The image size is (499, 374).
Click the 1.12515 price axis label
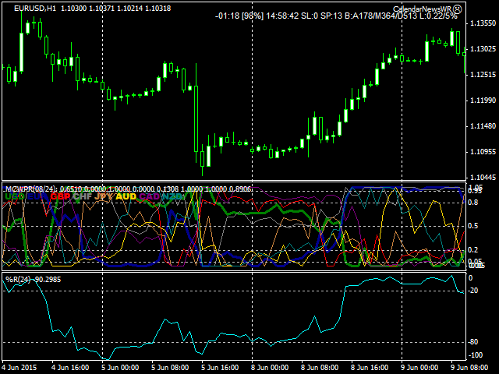click(x=483, y=75)
